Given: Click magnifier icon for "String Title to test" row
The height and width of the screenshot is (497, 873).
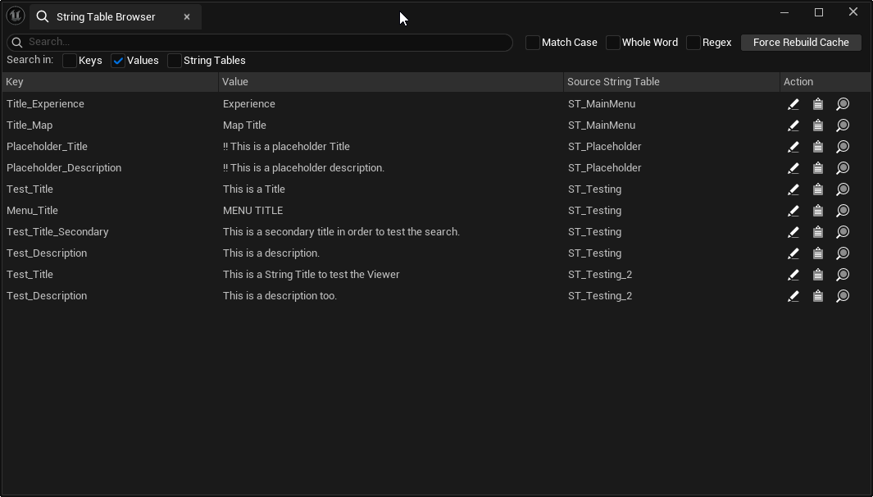Looking at the screenshot, I should coord(843,275).
